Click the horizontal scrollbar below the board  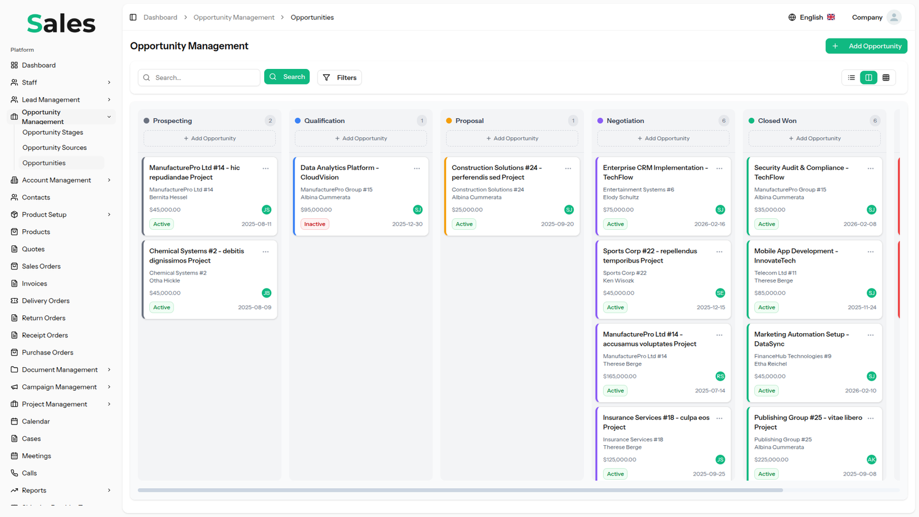[x=459, y=490]
